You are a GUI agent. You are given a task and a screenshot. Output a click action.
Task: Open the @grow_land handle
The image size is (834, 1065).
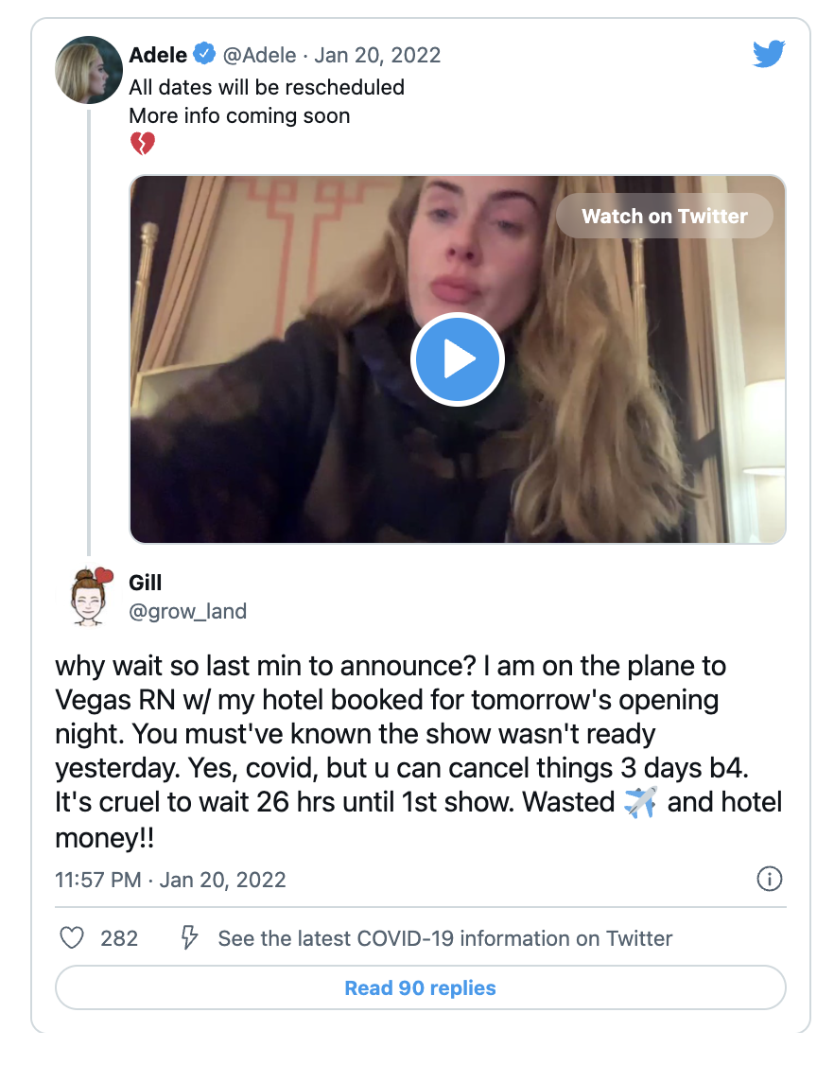click(x=187, y=611)
